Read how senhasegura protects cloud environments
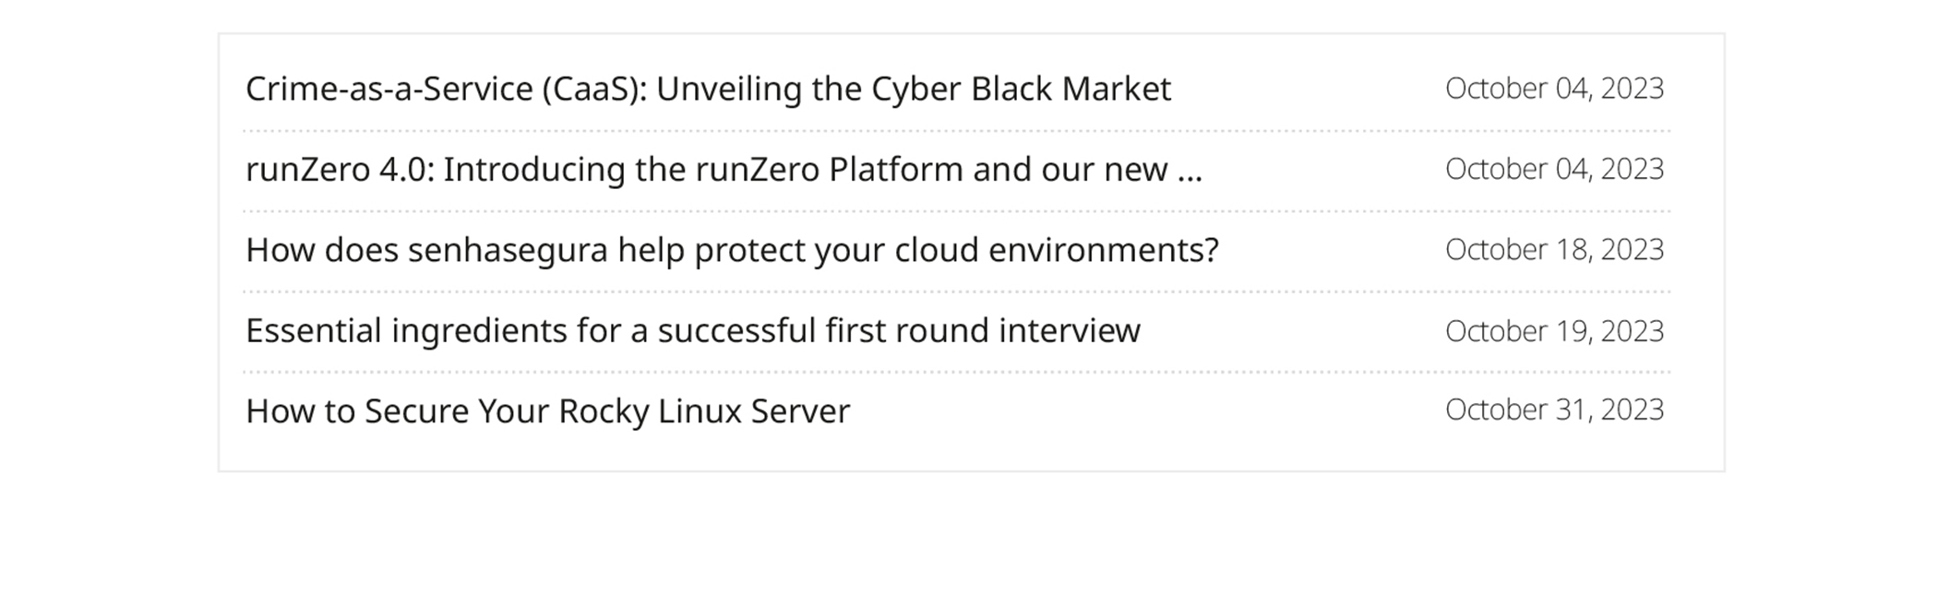1938x593 pixels. point(732,250)
